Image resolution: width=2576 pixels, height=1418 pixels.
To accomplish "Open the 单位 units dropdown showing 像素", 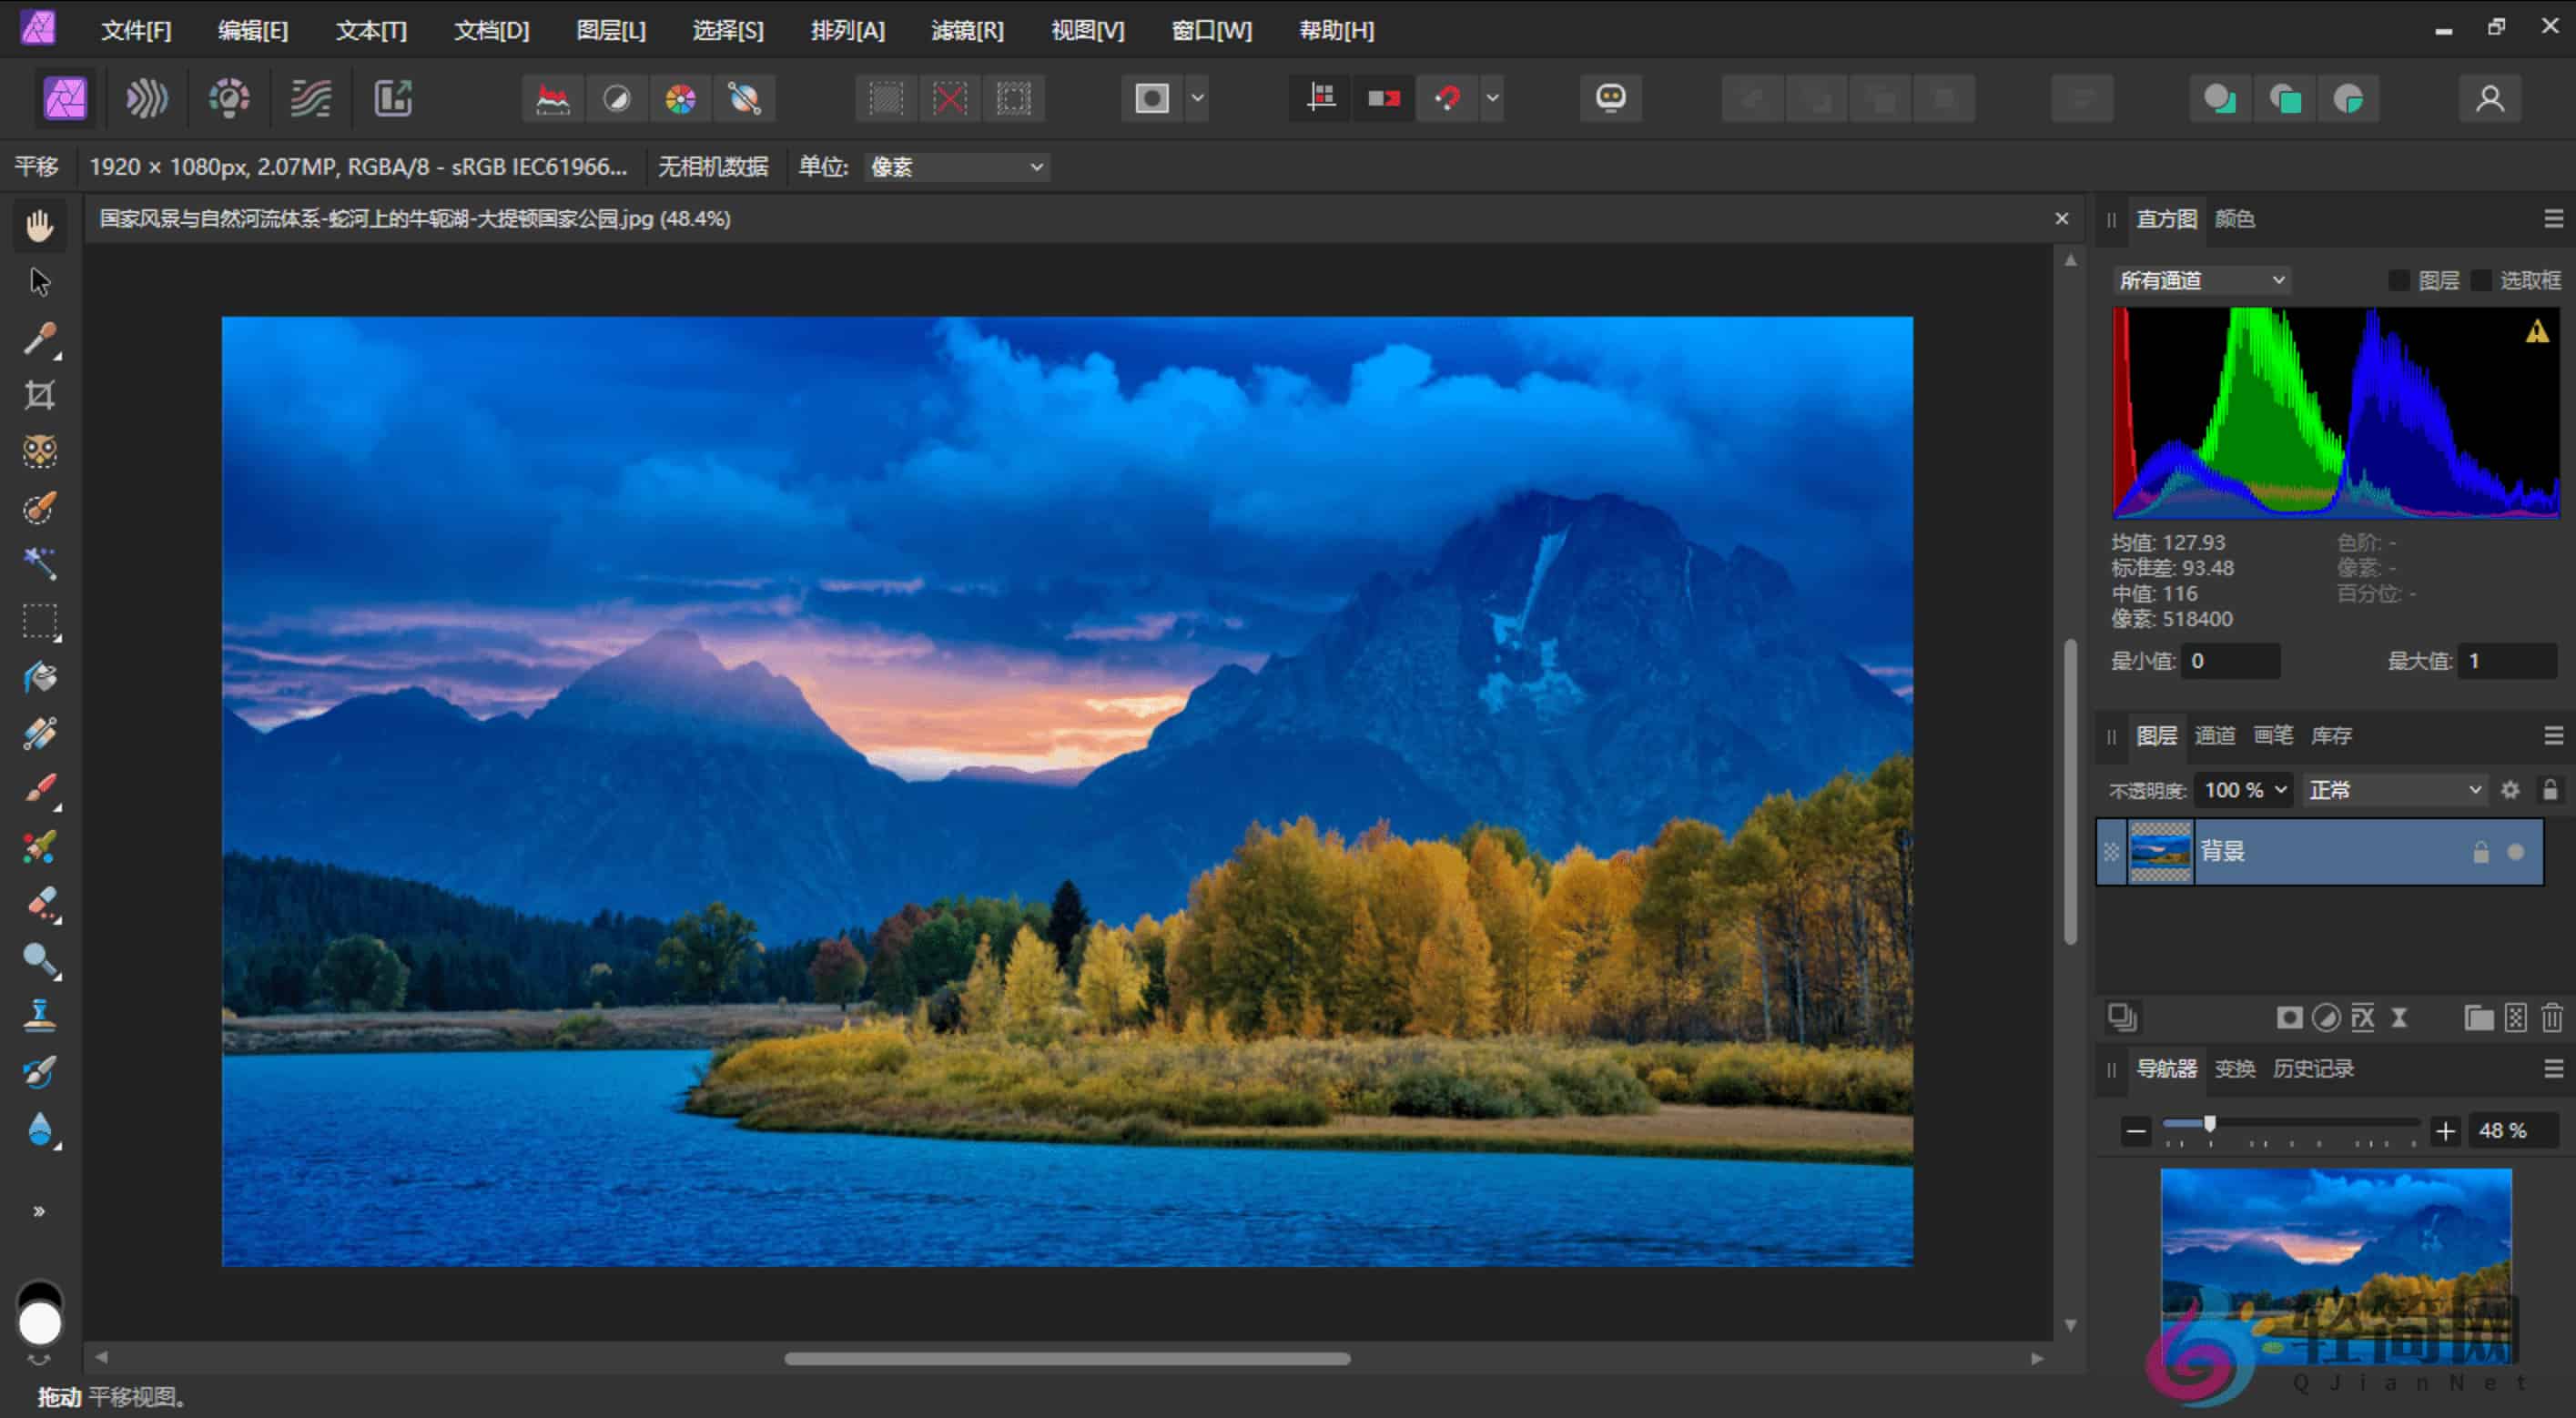I will point(955,167).
